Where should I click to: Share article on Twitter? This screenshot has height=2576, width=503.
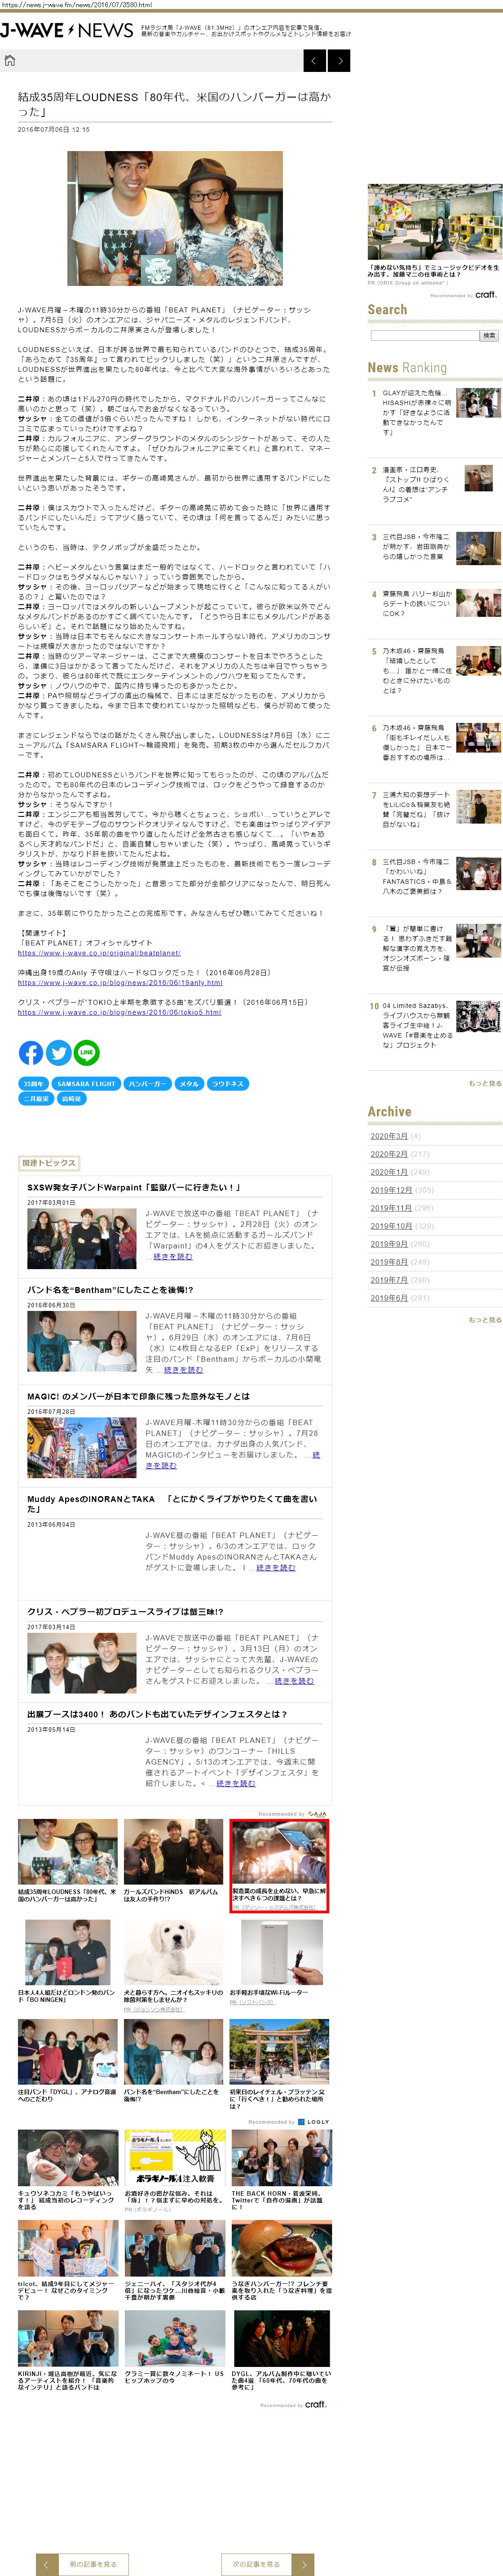point(59,1052)
